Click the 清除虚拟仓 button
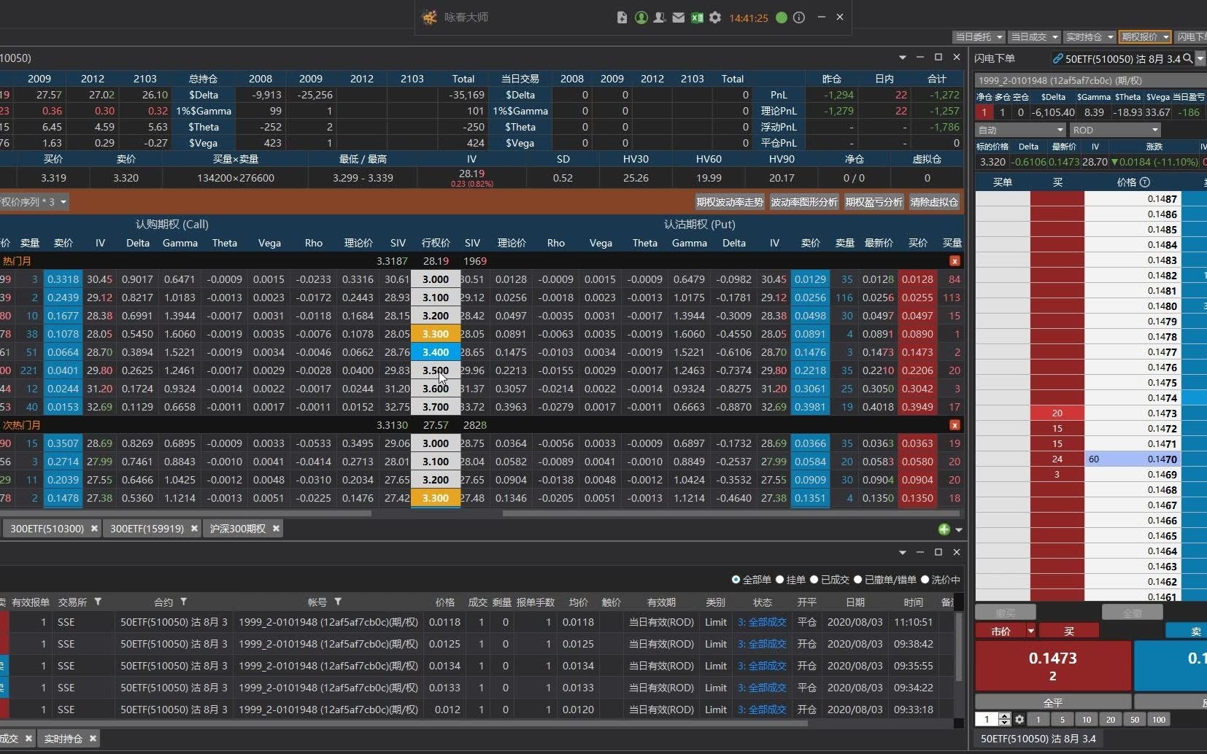 tap(934, 202)
